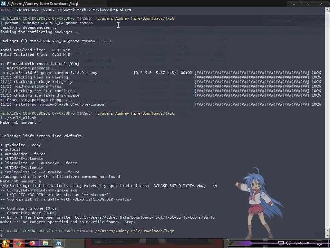Click the '+ aclocal' line
Image resolution: width=330 pixels, height=248 pixels.
tap(10, 150)
